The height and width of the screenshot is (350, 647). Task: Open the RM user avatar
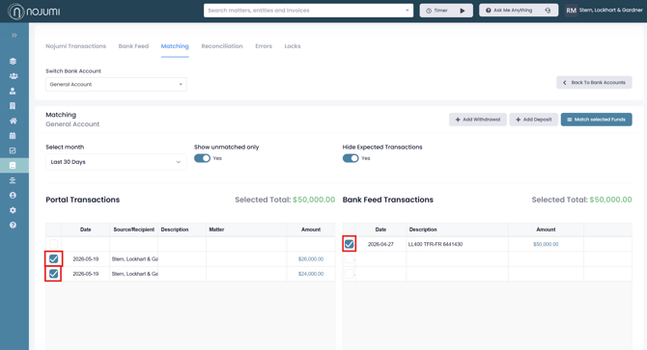(571, 11)
